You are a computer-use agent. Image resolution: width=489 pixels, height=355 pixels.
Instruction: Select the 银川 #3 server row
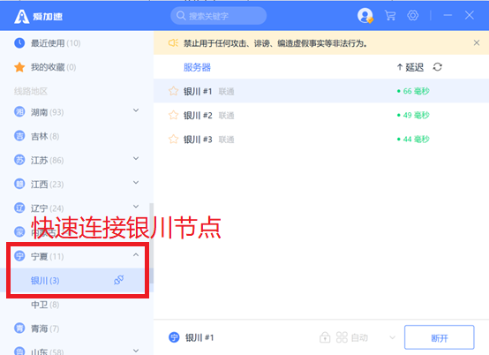pyautogui.click(x=321, y=140)
